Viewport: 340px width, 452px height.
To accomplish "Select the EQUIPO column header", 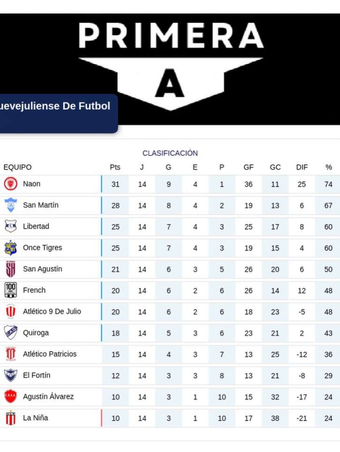I will (x=17, y=167).
